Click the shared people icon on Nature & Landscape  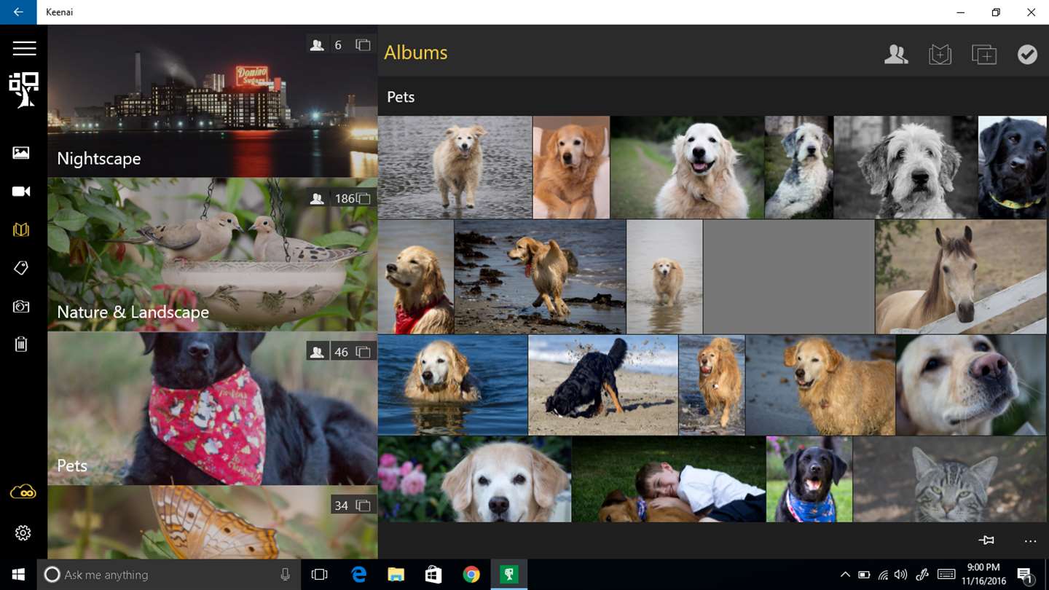tap(317, 198)
